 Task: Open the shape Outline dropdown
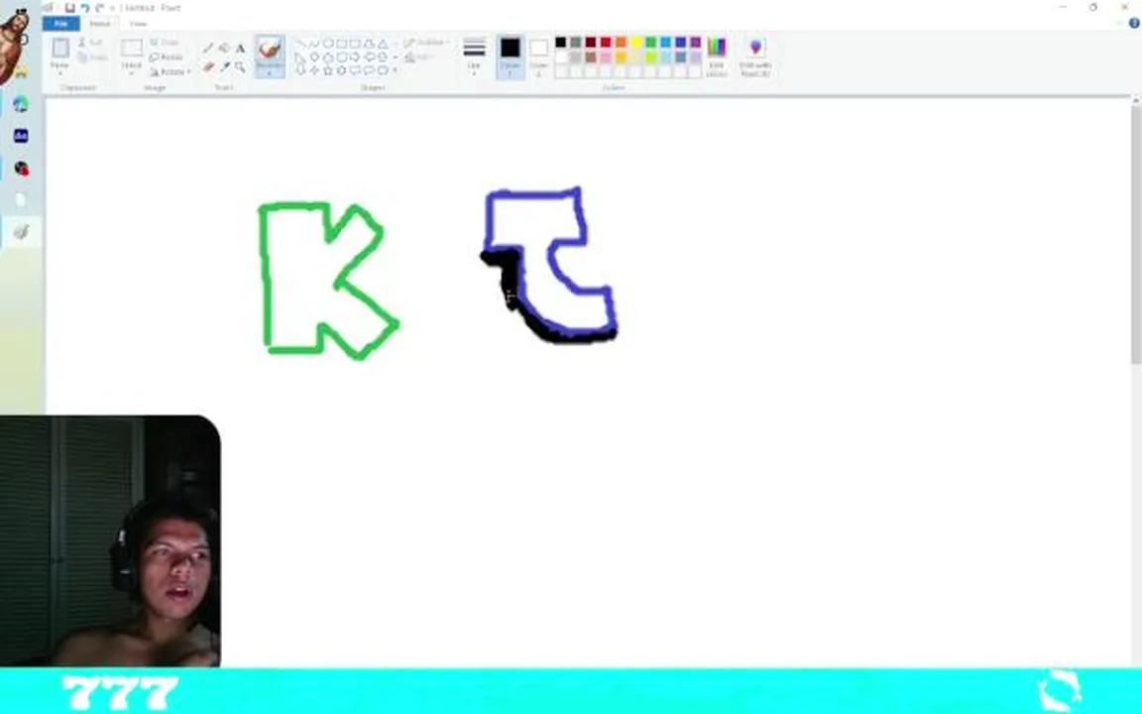pos(427,43)
